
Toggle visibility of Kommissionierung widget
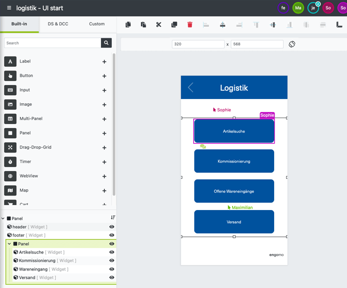click(x=112, y=260)
